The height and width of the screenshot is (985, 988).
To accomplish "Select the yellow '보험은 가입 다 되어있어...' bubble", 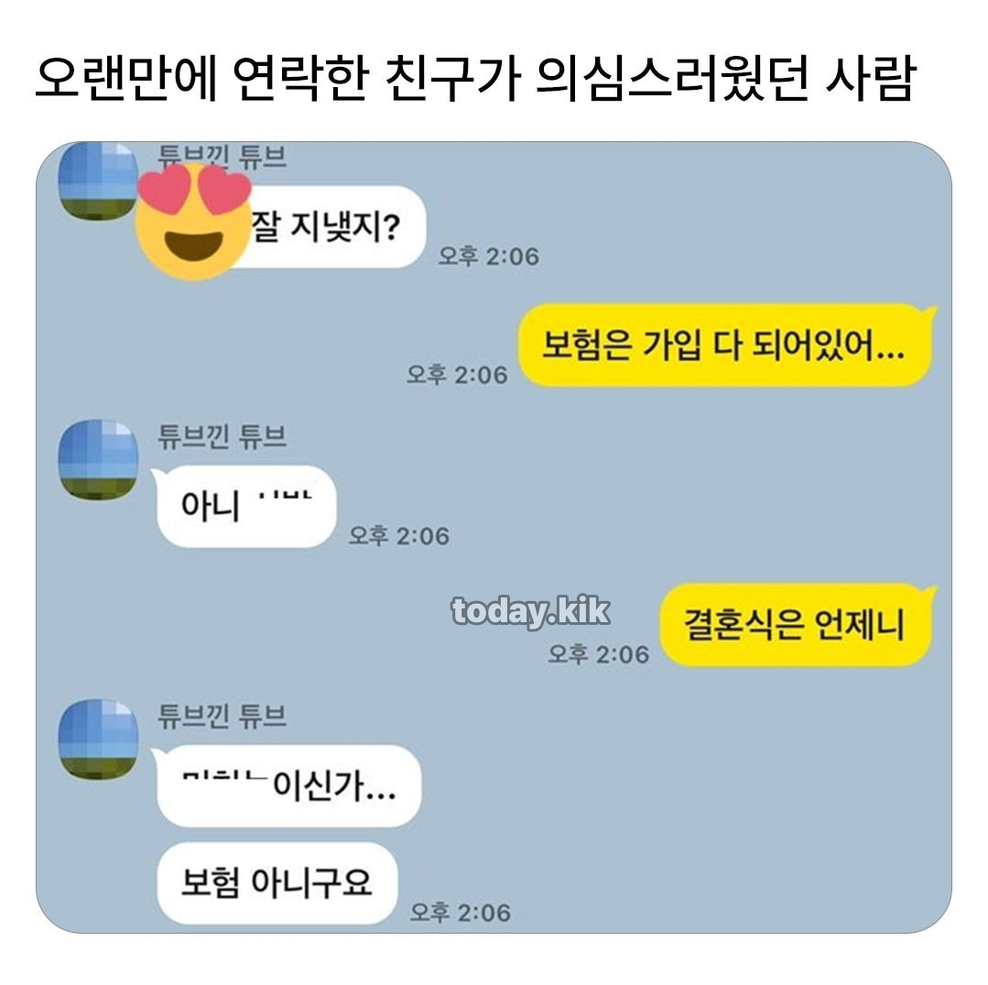I will click(726, 345).
